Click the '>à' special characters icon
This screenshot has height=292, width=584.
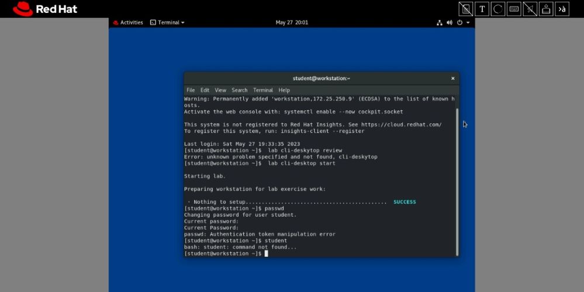(x=562, y=9)
